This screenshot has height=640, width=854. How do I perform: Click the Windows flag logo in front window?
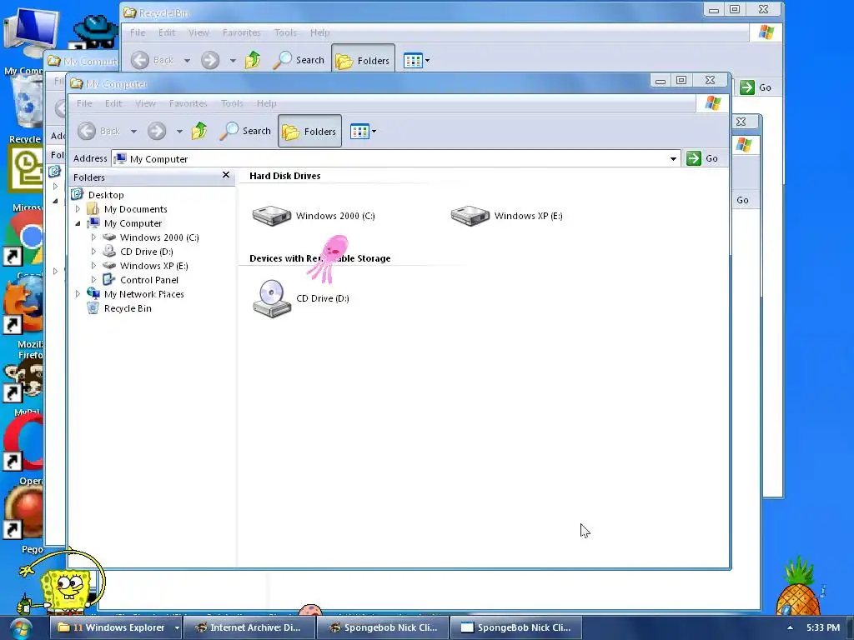point(713,102)
